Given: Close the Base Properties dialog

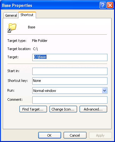Looking at the screenshot, I should (110, 5).
